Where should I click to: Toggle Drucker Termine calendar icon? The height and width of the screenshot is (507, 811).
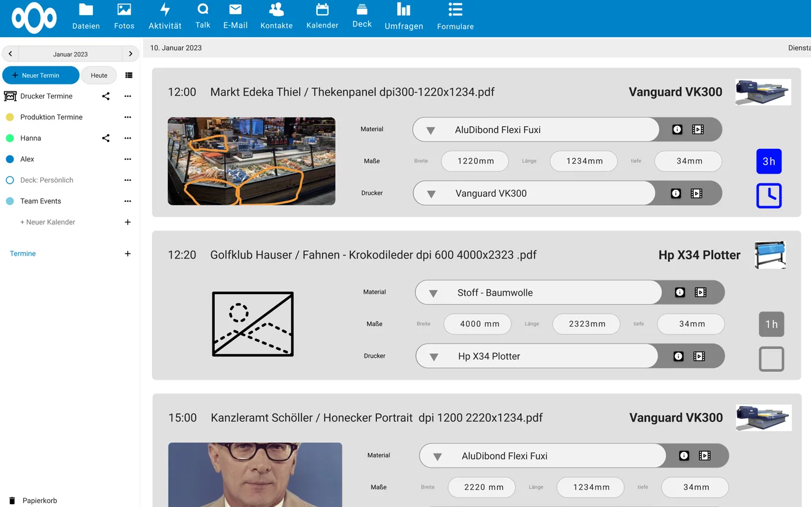pyautogui.click(x=10, y=96)
